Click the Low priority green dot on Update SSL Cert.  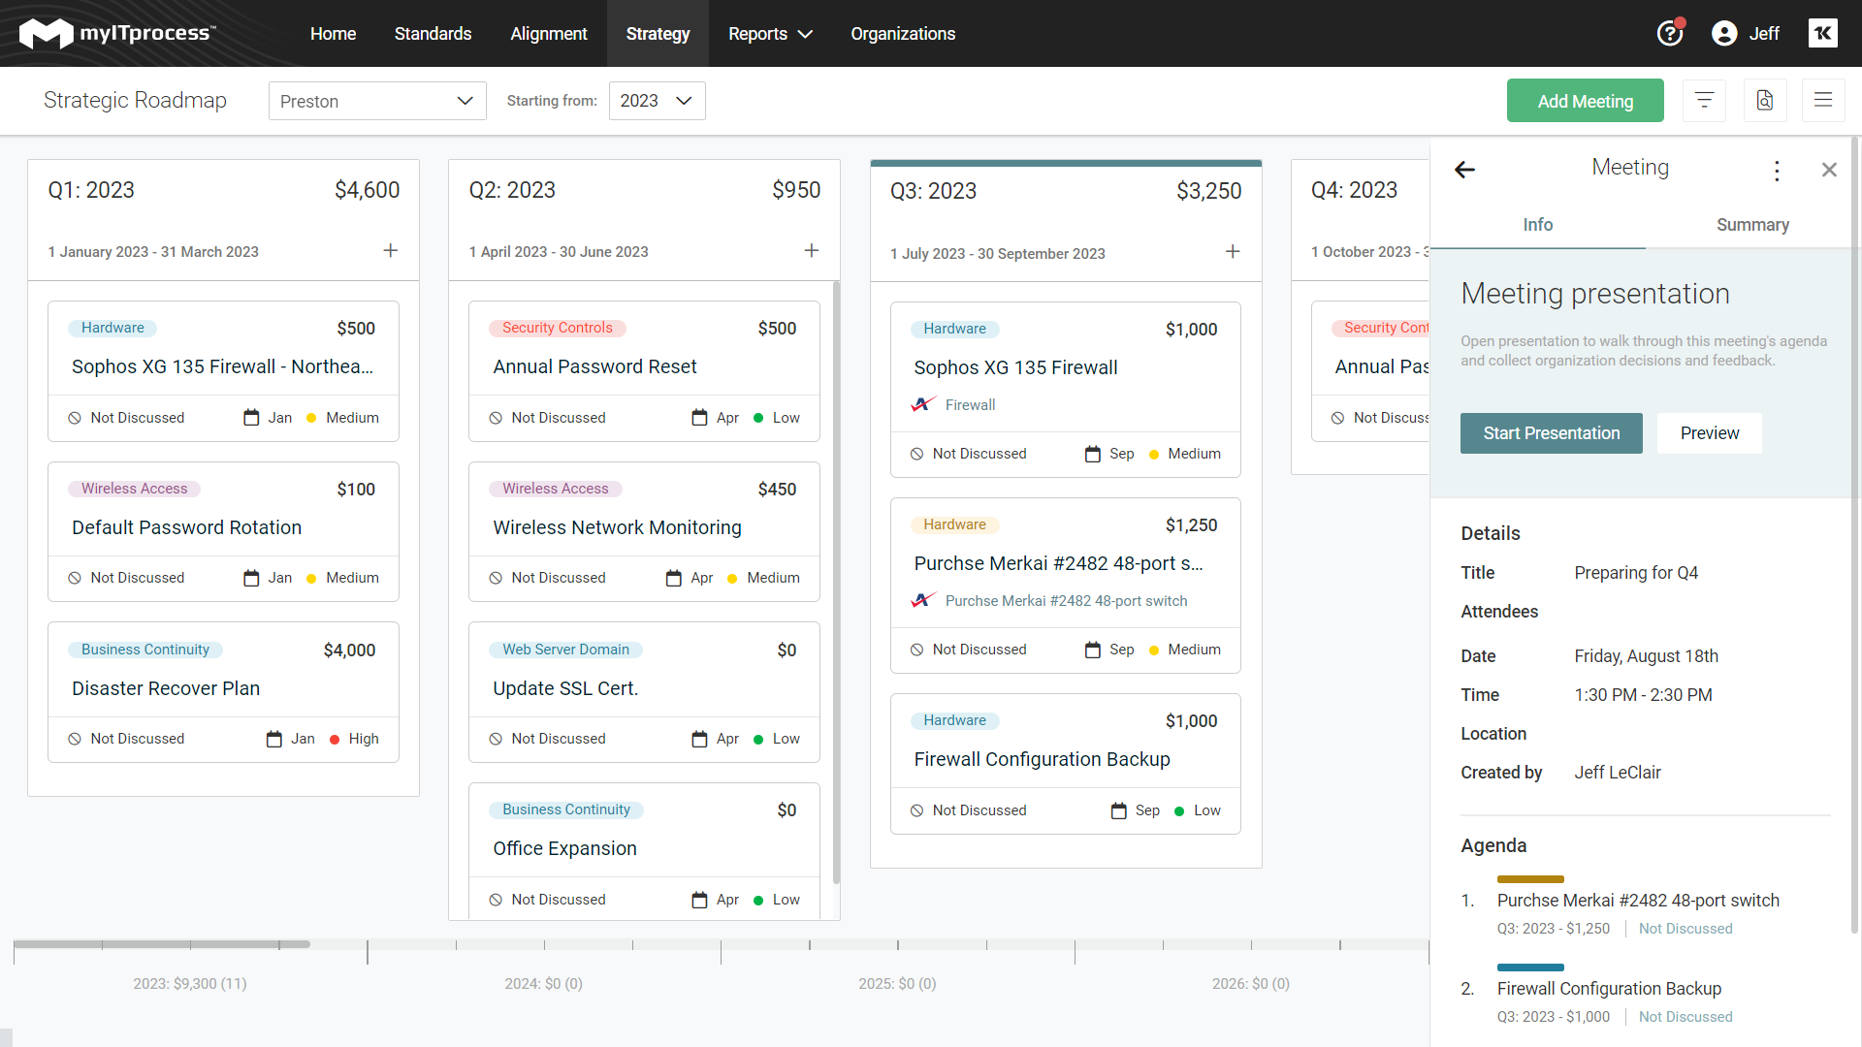758,740
